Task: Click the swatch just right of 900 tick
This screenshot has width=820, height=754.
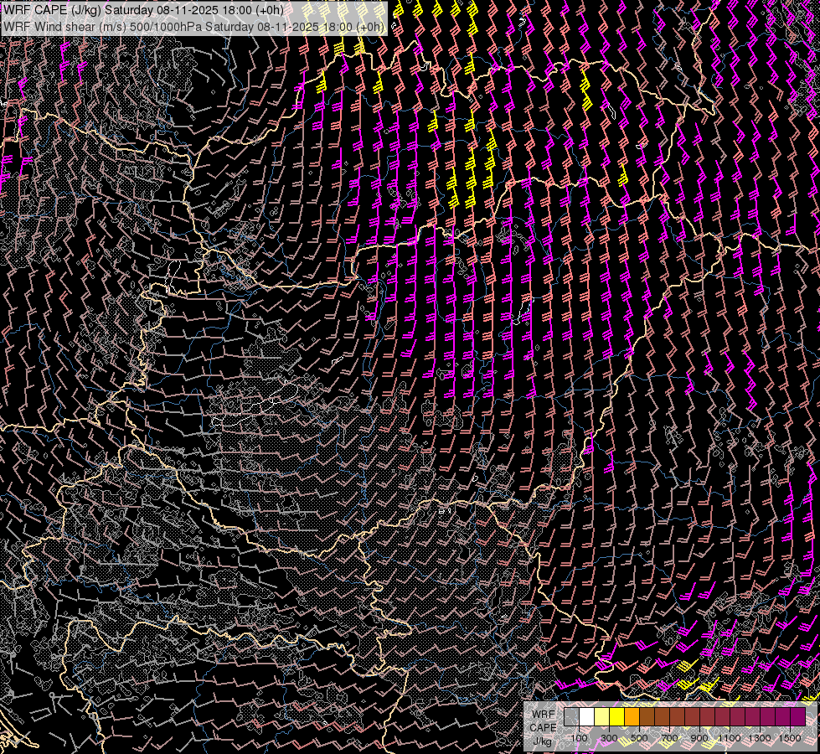Action: [x=707, y=717]
